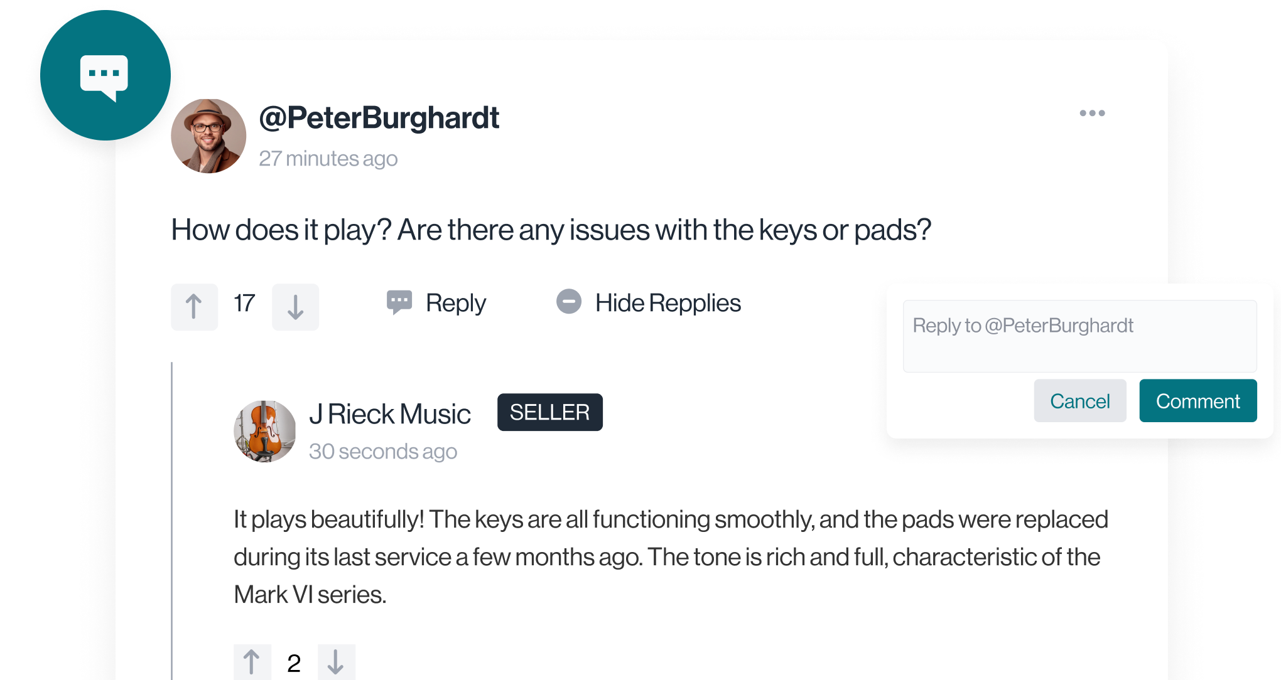
Task: Click the J Rieck Music seller name
Action: [390, 414]
